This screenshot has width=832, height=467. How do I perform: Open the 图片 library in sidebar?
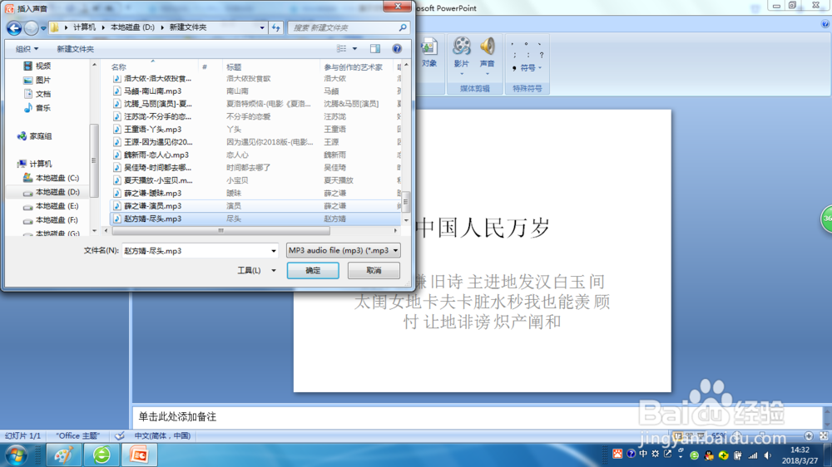(x=37, y=80)
